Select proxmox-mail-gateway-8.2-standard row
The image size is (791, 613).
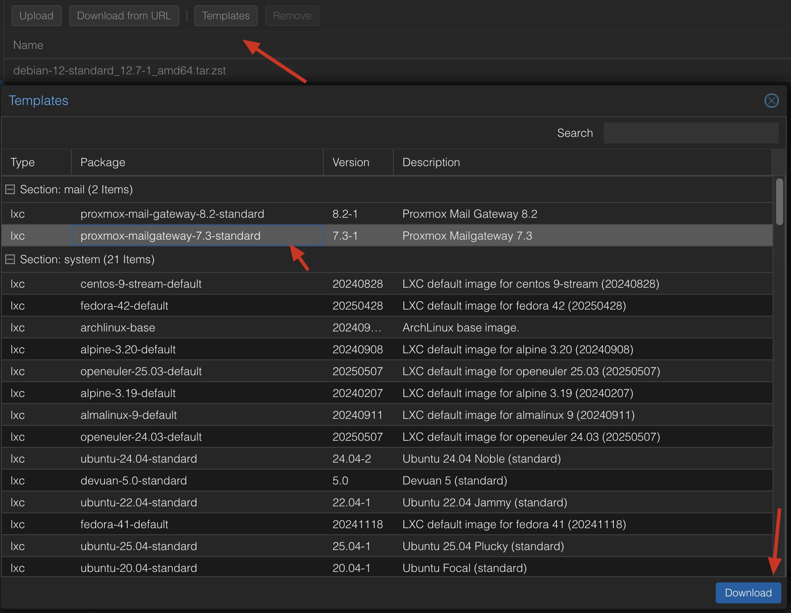pyautogui.click(x=387, y=214)
